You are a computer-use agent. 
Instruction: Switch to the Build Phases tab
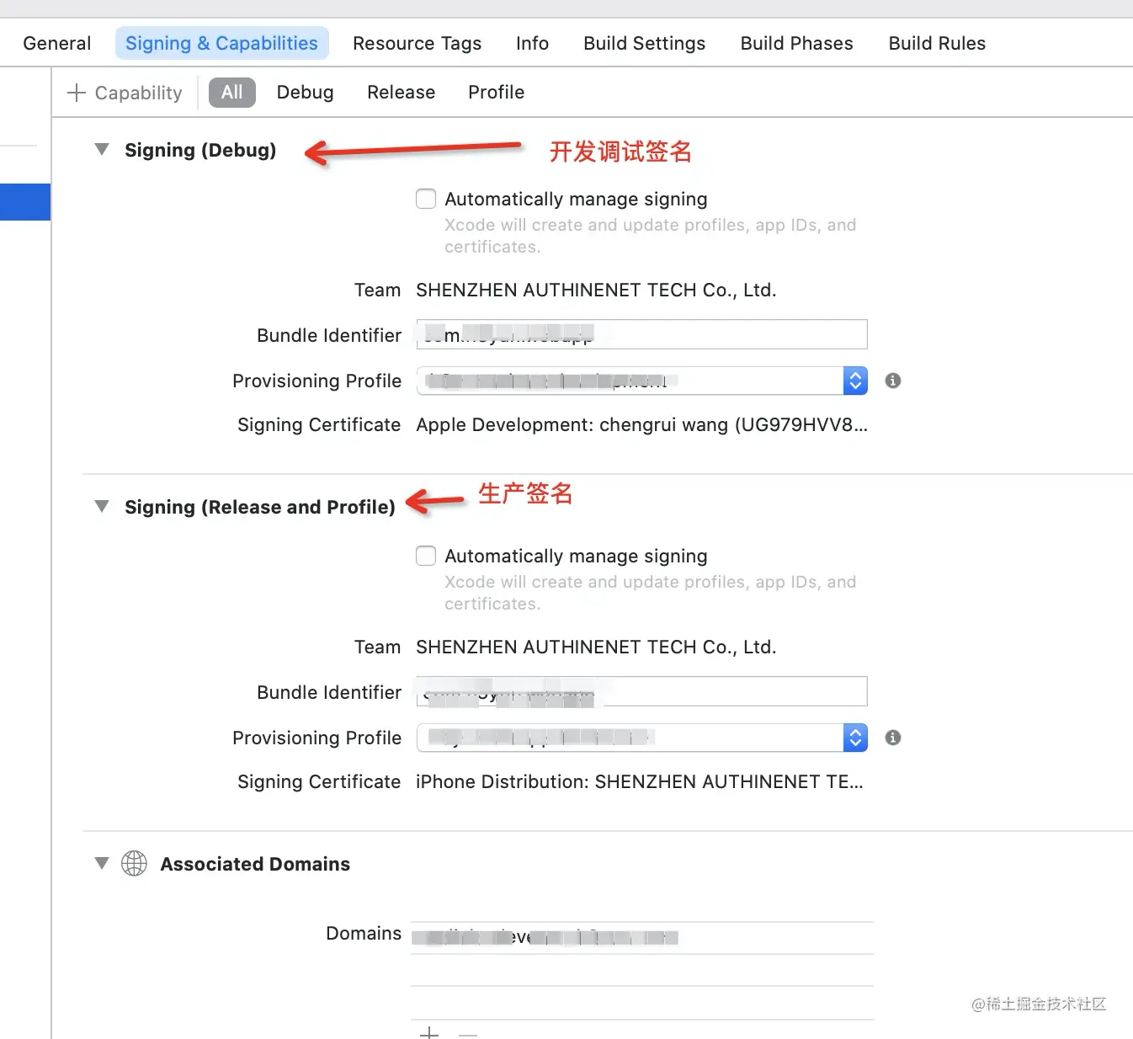[x=796, y=43]
